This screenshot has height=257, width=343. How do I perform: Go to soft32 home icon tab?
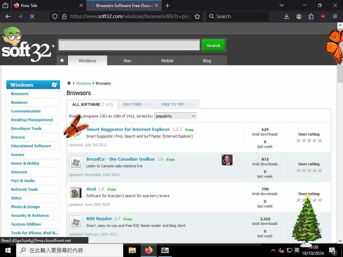tap(62, 60)
